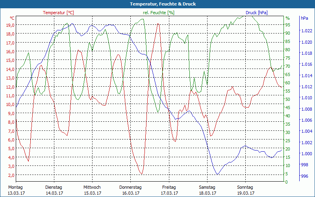This screenshot has height=197, width=315.
Task: Click the '996' pressure axis value
Action: [x=304, y=176]
